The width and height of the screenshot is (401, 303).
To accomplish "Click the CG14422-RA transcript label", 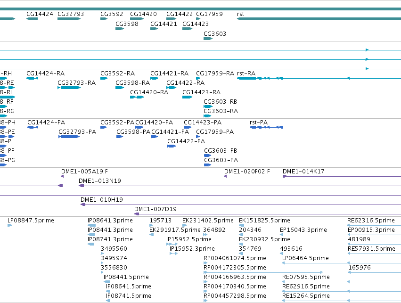I will [185, 83].
